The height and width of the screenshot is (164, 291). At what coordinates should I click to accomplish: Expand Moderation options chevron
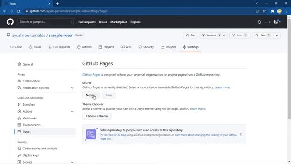coord(72,88)
